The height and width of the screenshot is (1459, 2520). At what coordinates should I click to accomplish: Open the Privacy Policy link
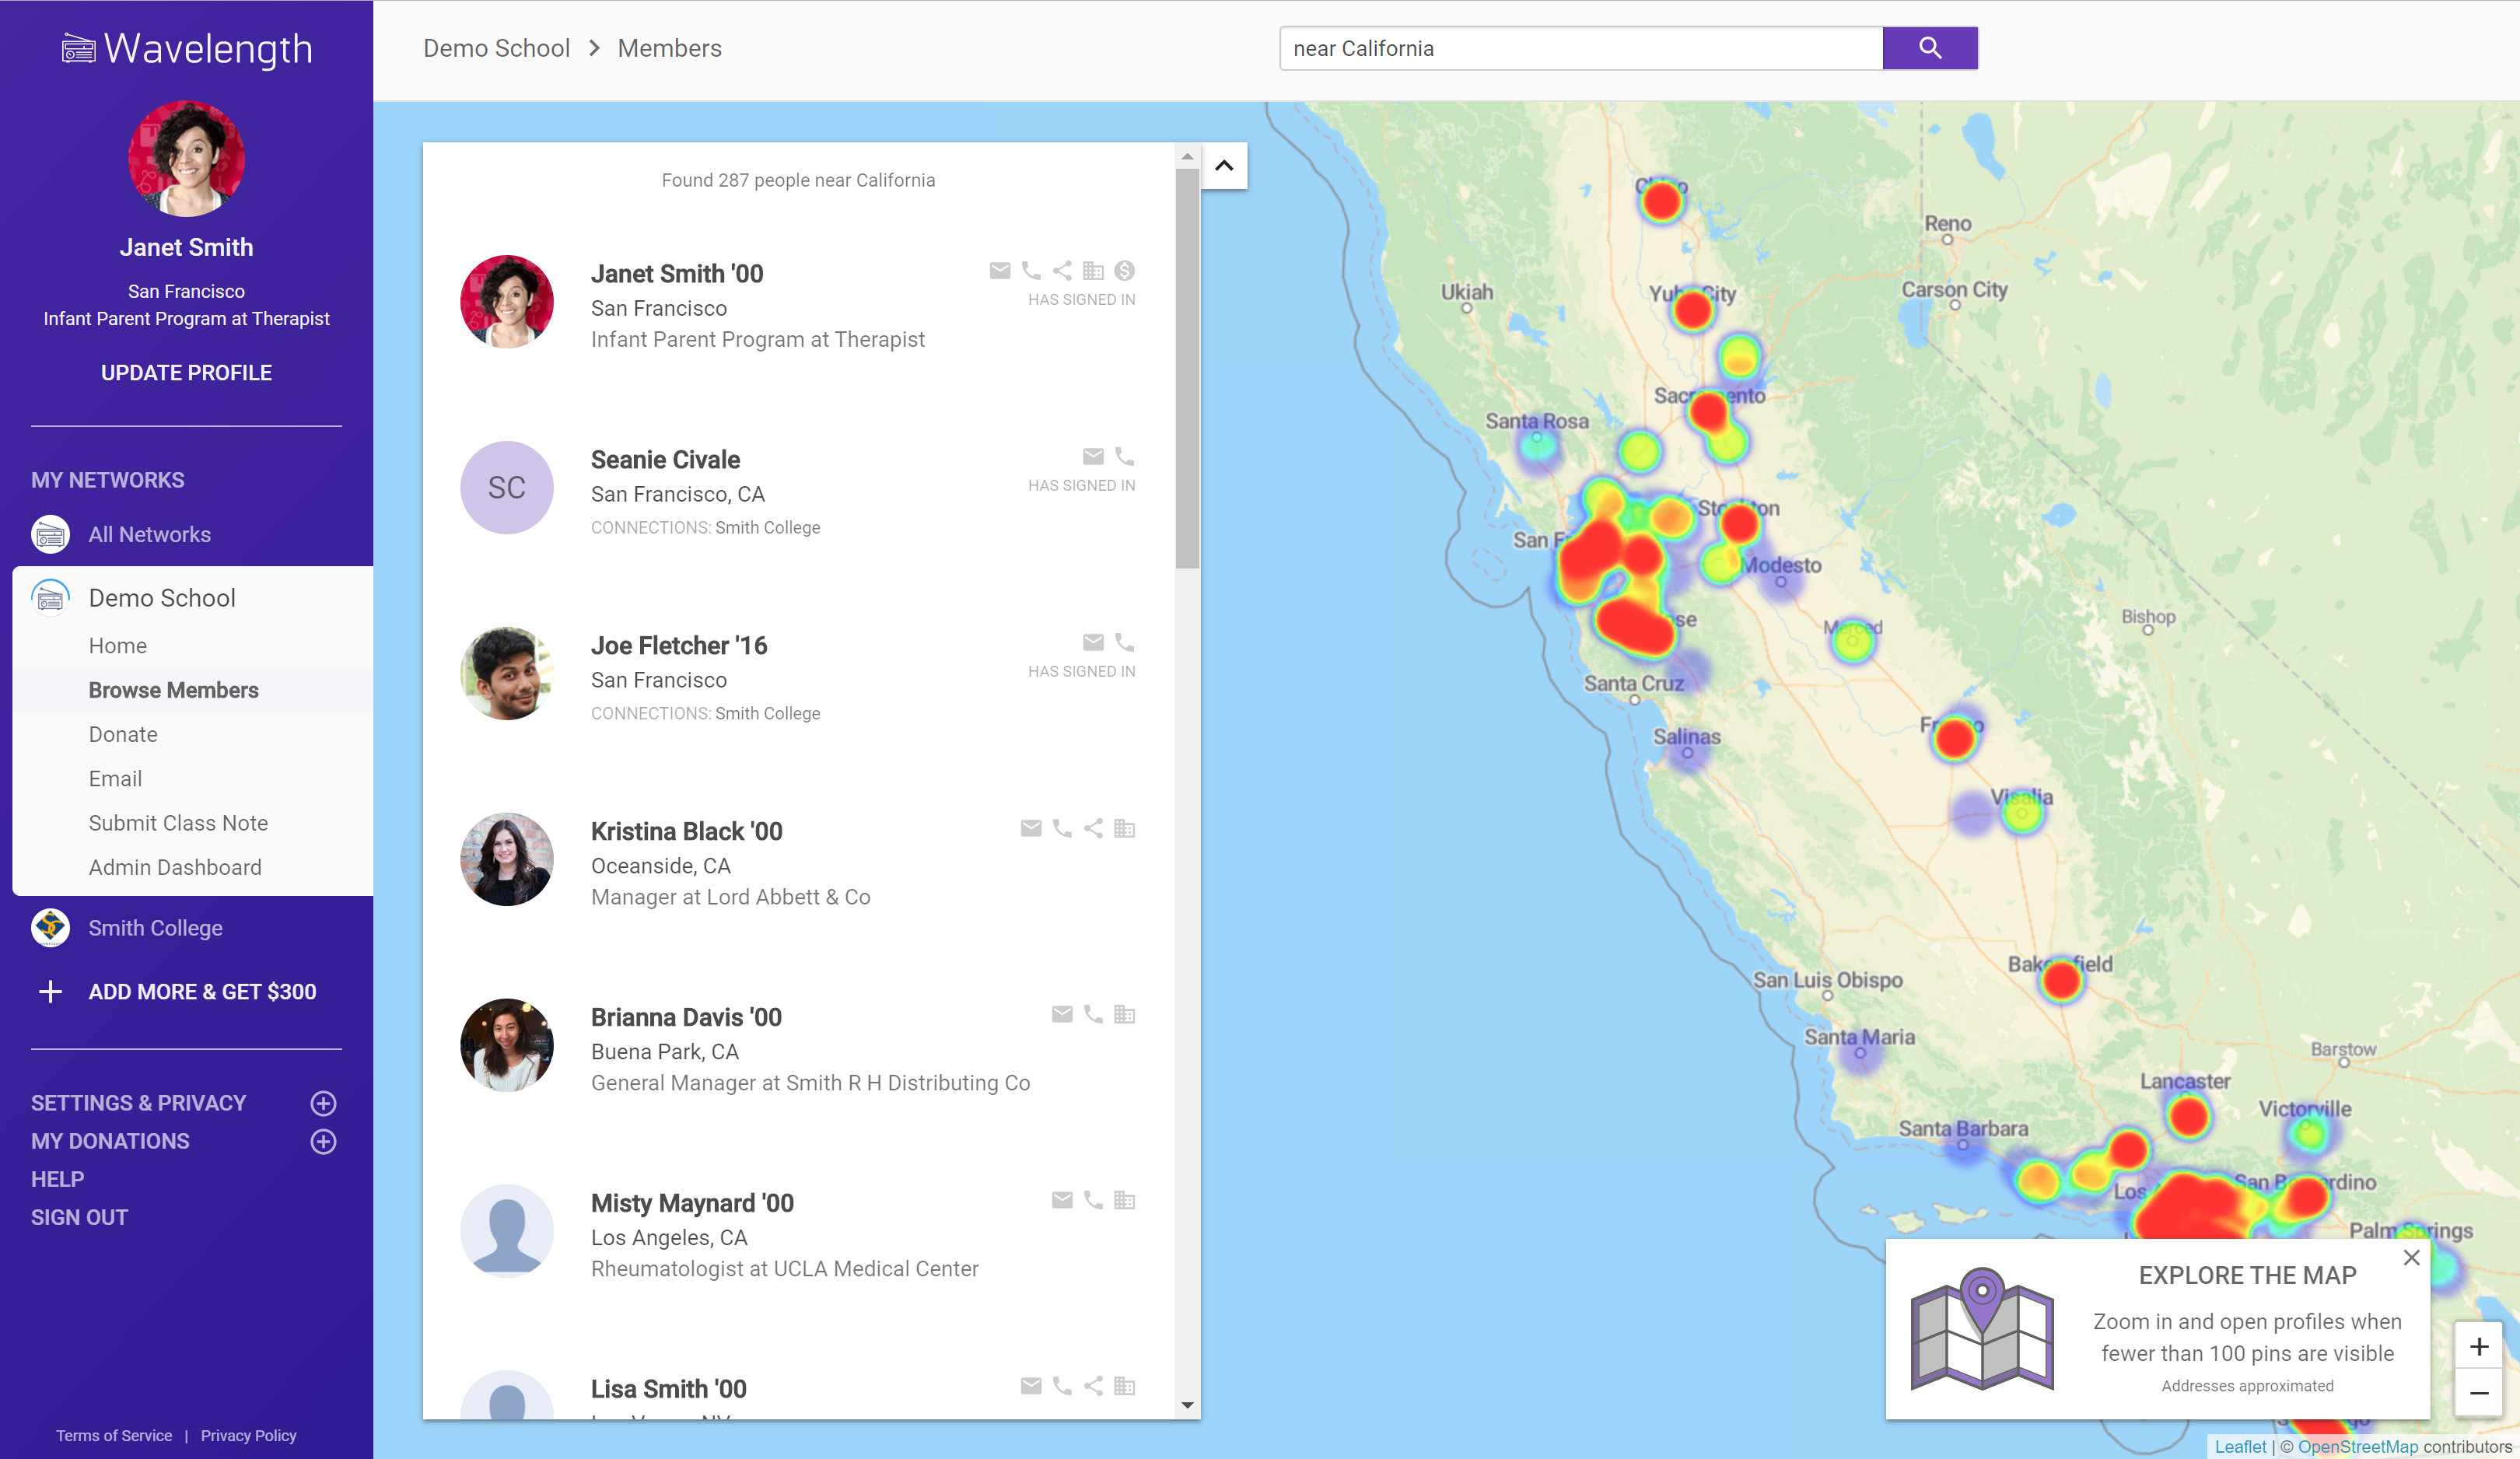[248, 1435]
